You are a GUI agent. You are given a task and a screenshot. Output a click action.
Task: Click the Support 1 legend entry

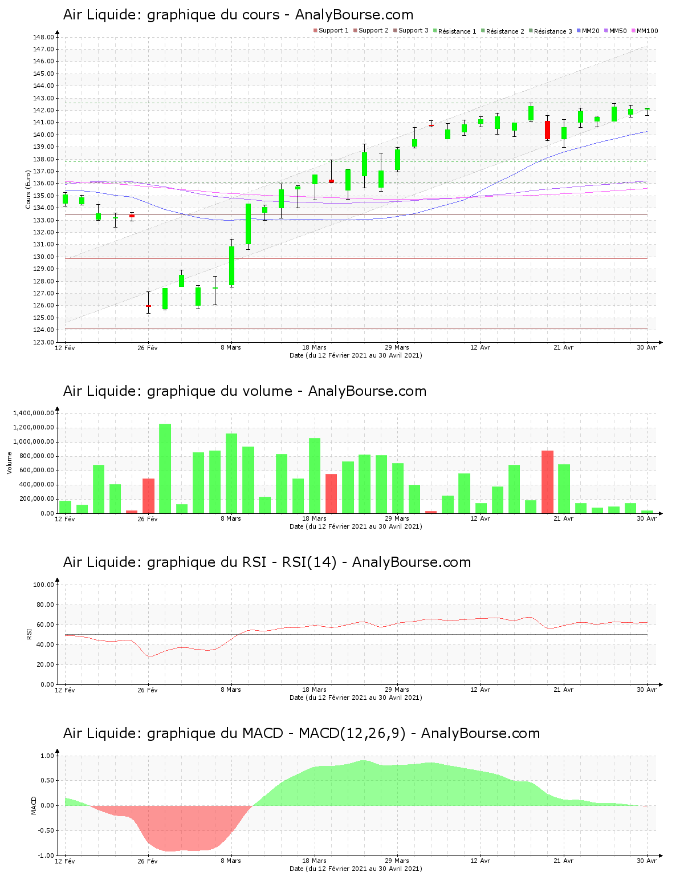331,31
